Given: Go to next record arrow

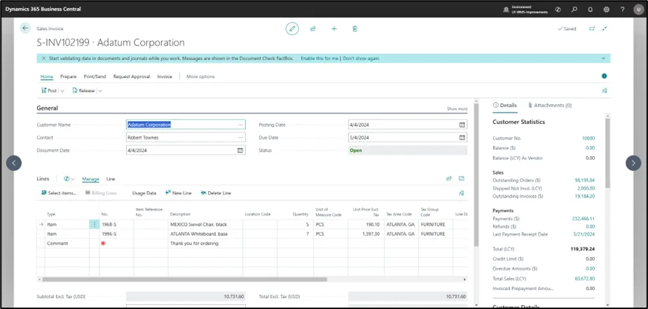Looking at the screenshot, I should 633,163.
